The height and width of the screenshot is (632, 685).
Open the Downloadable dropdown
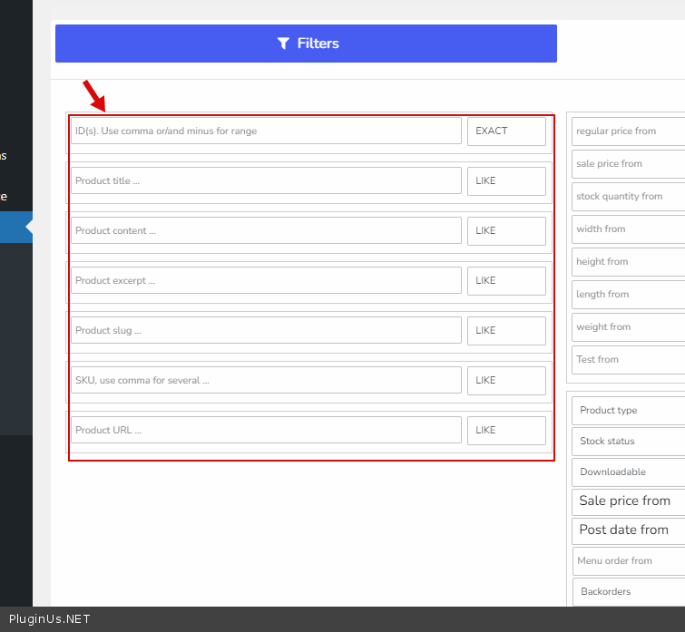(x=629, y=472)
